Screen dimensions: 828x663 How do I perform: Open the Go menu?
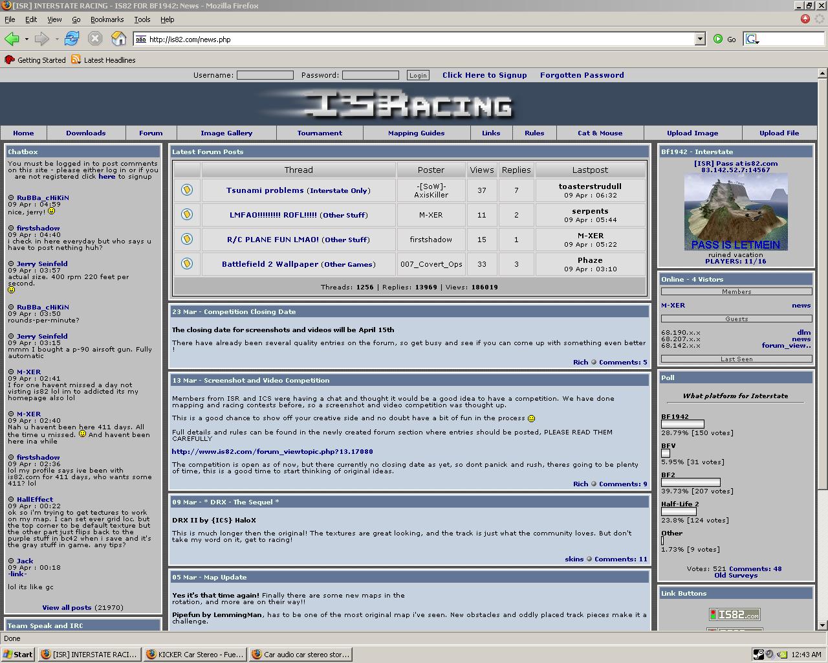tap(76, 19)
